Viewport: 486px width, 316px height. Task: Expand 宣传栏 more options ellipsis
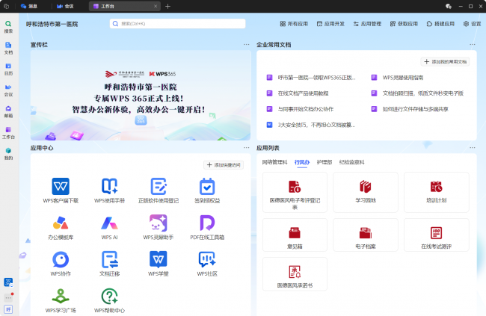tap(246, 45)
